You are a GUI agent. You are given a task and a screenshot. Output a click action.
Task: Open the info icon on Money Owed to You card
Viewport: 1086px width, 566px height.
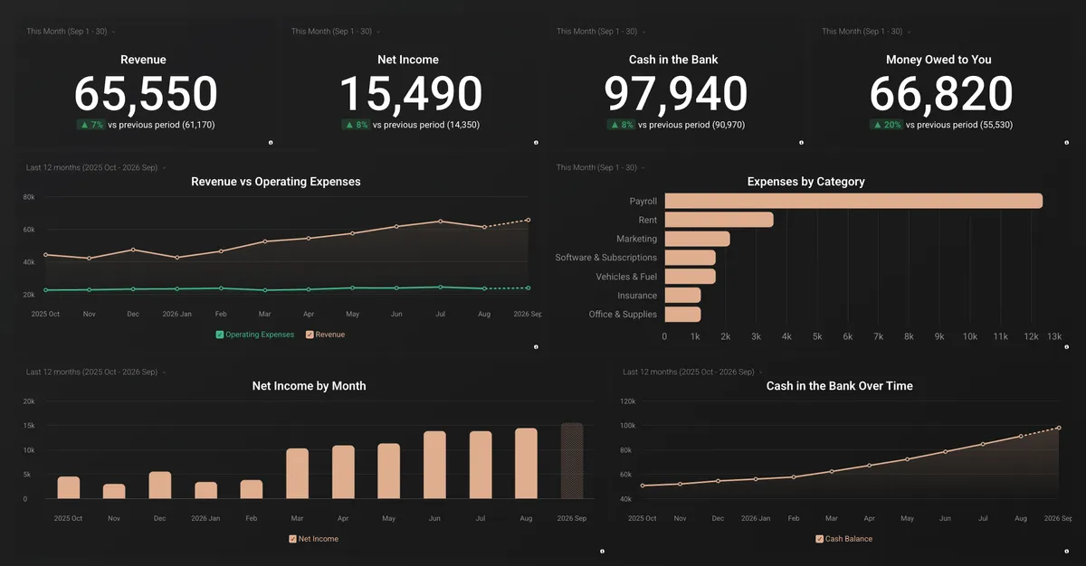pyautogui.click(x=1066, y=142)
